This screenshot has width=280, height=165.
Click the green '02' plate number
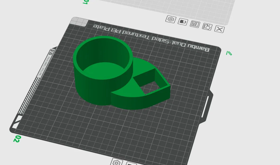point(17,139)
